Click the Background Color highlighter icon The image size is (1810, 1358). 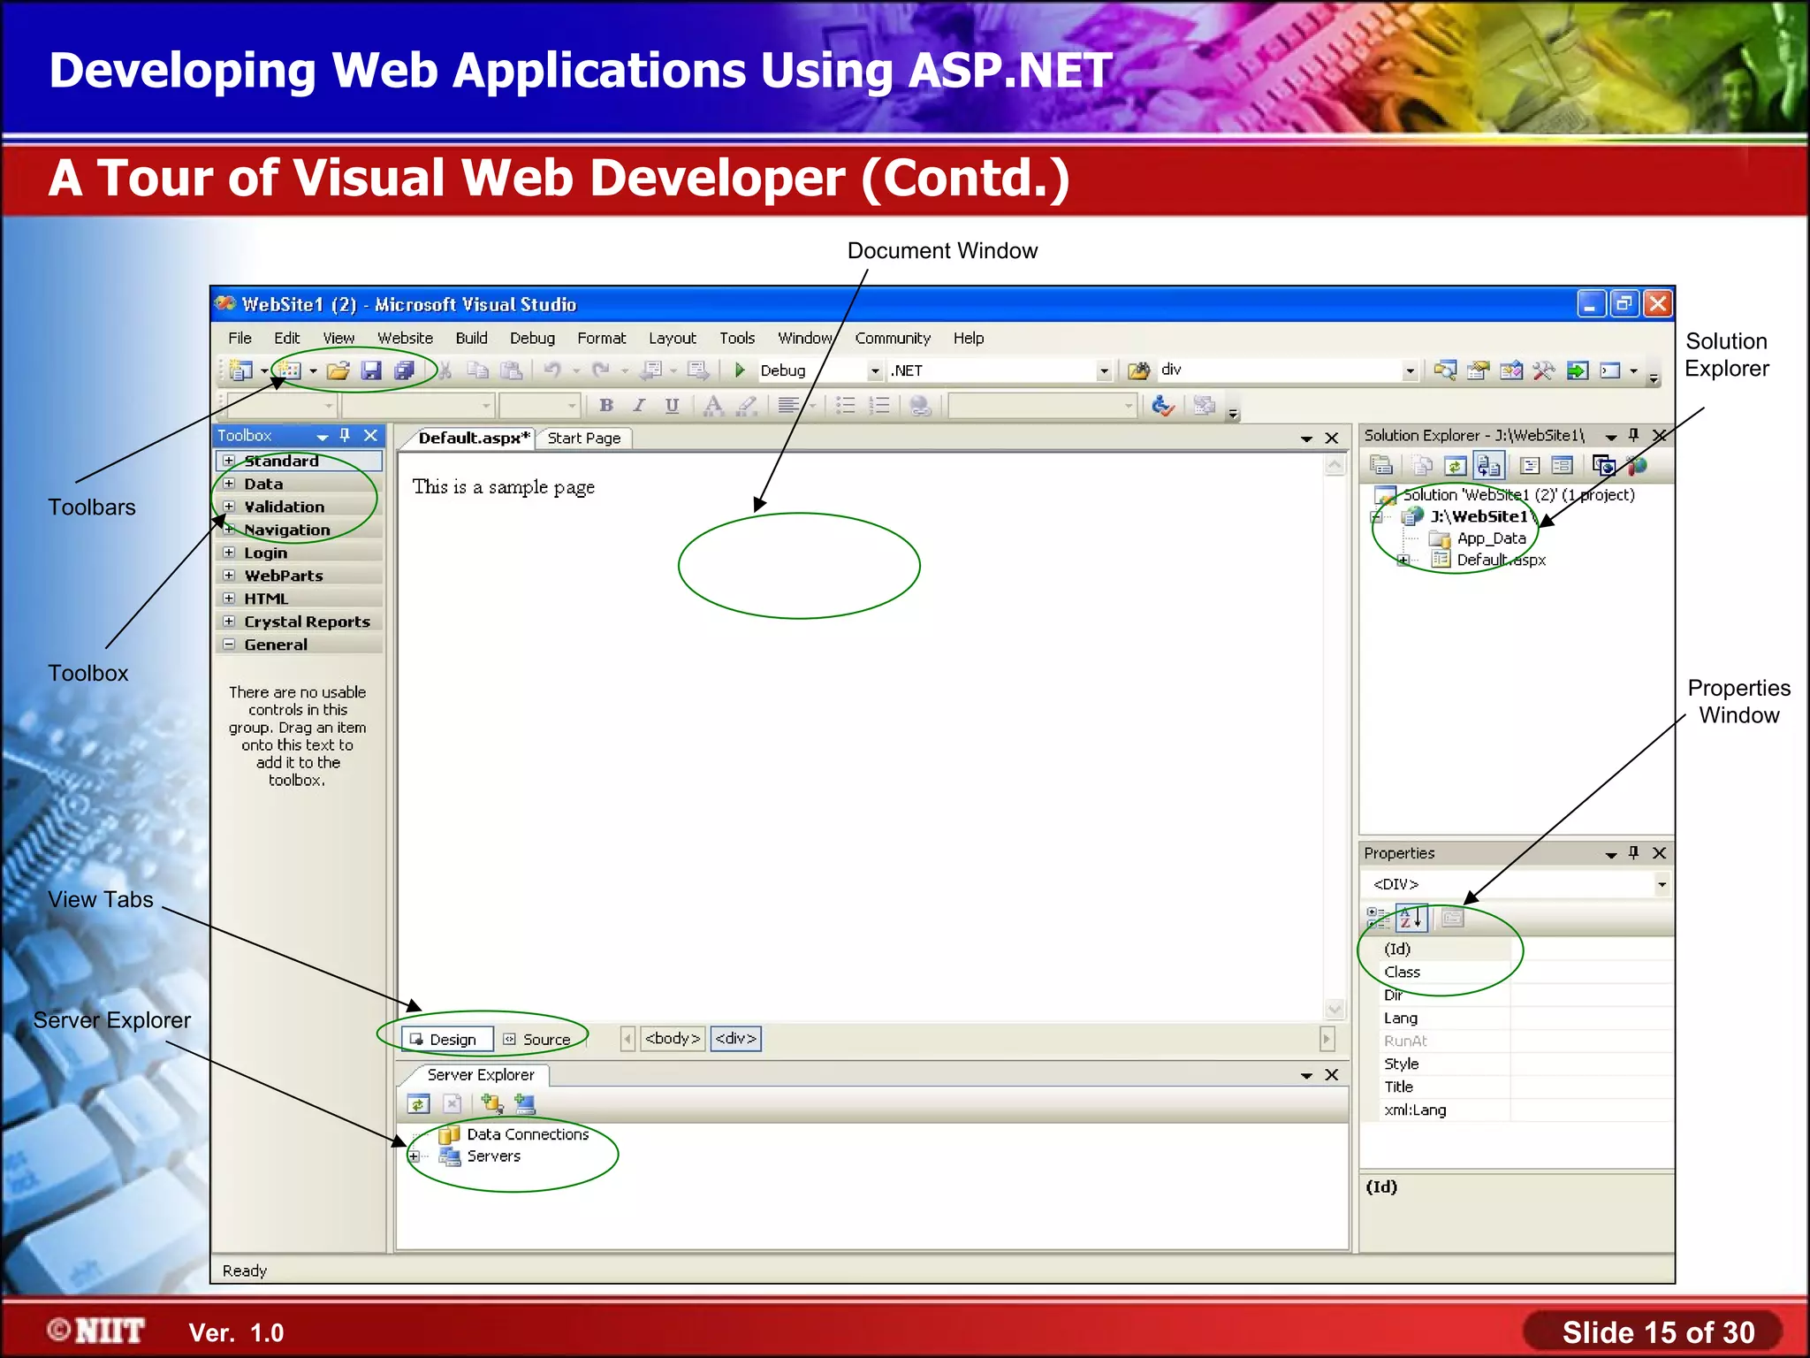point(748,405)
